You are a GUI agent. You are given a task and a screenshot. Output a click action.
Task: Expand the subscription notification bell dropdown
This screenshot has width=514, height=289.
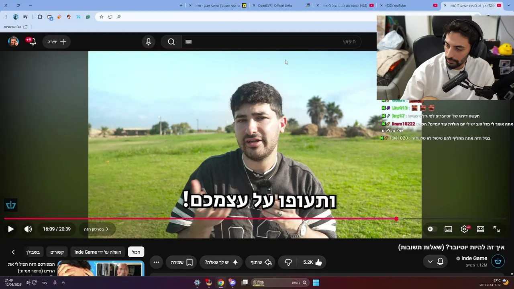(435, 262)
